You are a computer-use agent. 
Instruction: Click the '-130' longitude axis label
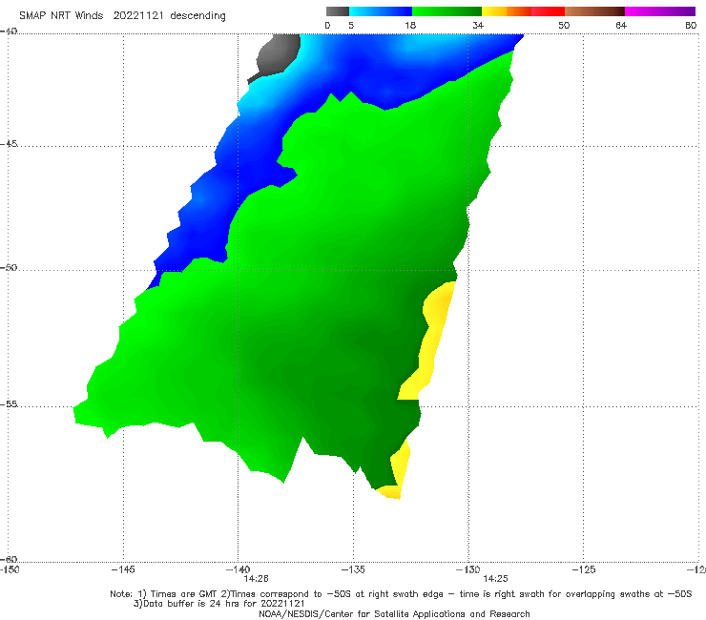coord(467,569)
